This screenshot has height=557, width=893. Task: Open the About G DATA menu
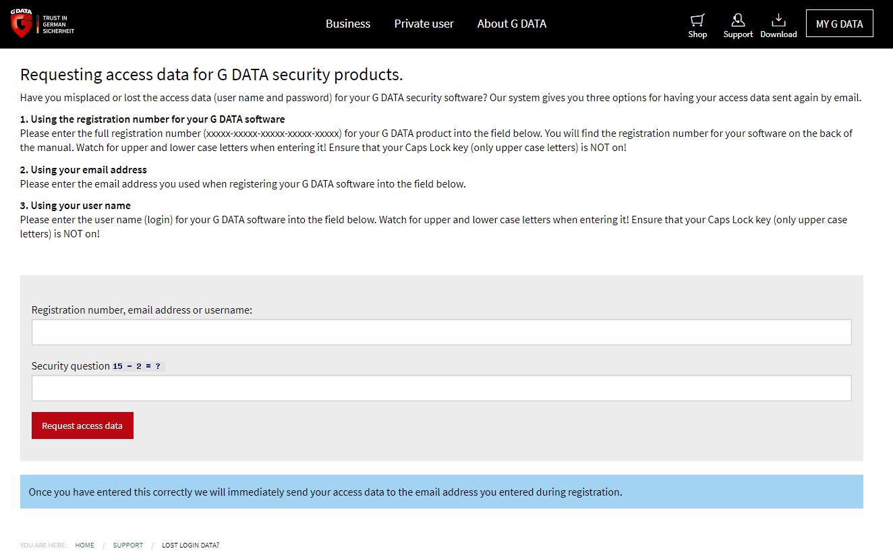(512, 24)
